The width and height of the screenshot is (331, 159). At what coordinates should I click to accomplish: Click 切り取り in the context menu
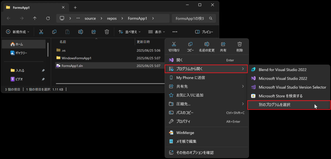174,47
